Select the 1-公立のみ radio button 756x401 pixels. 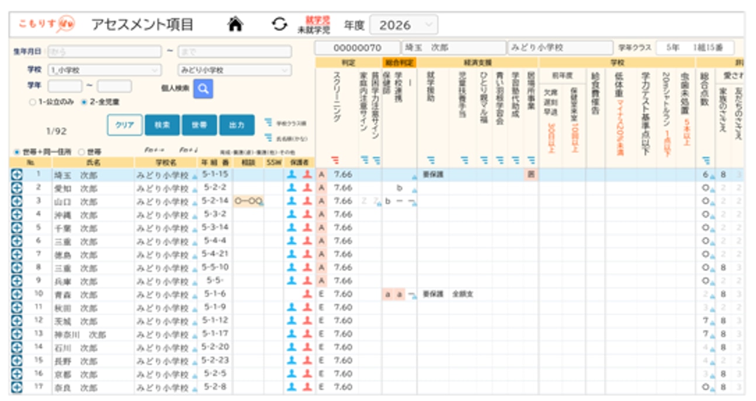[32, 102]
